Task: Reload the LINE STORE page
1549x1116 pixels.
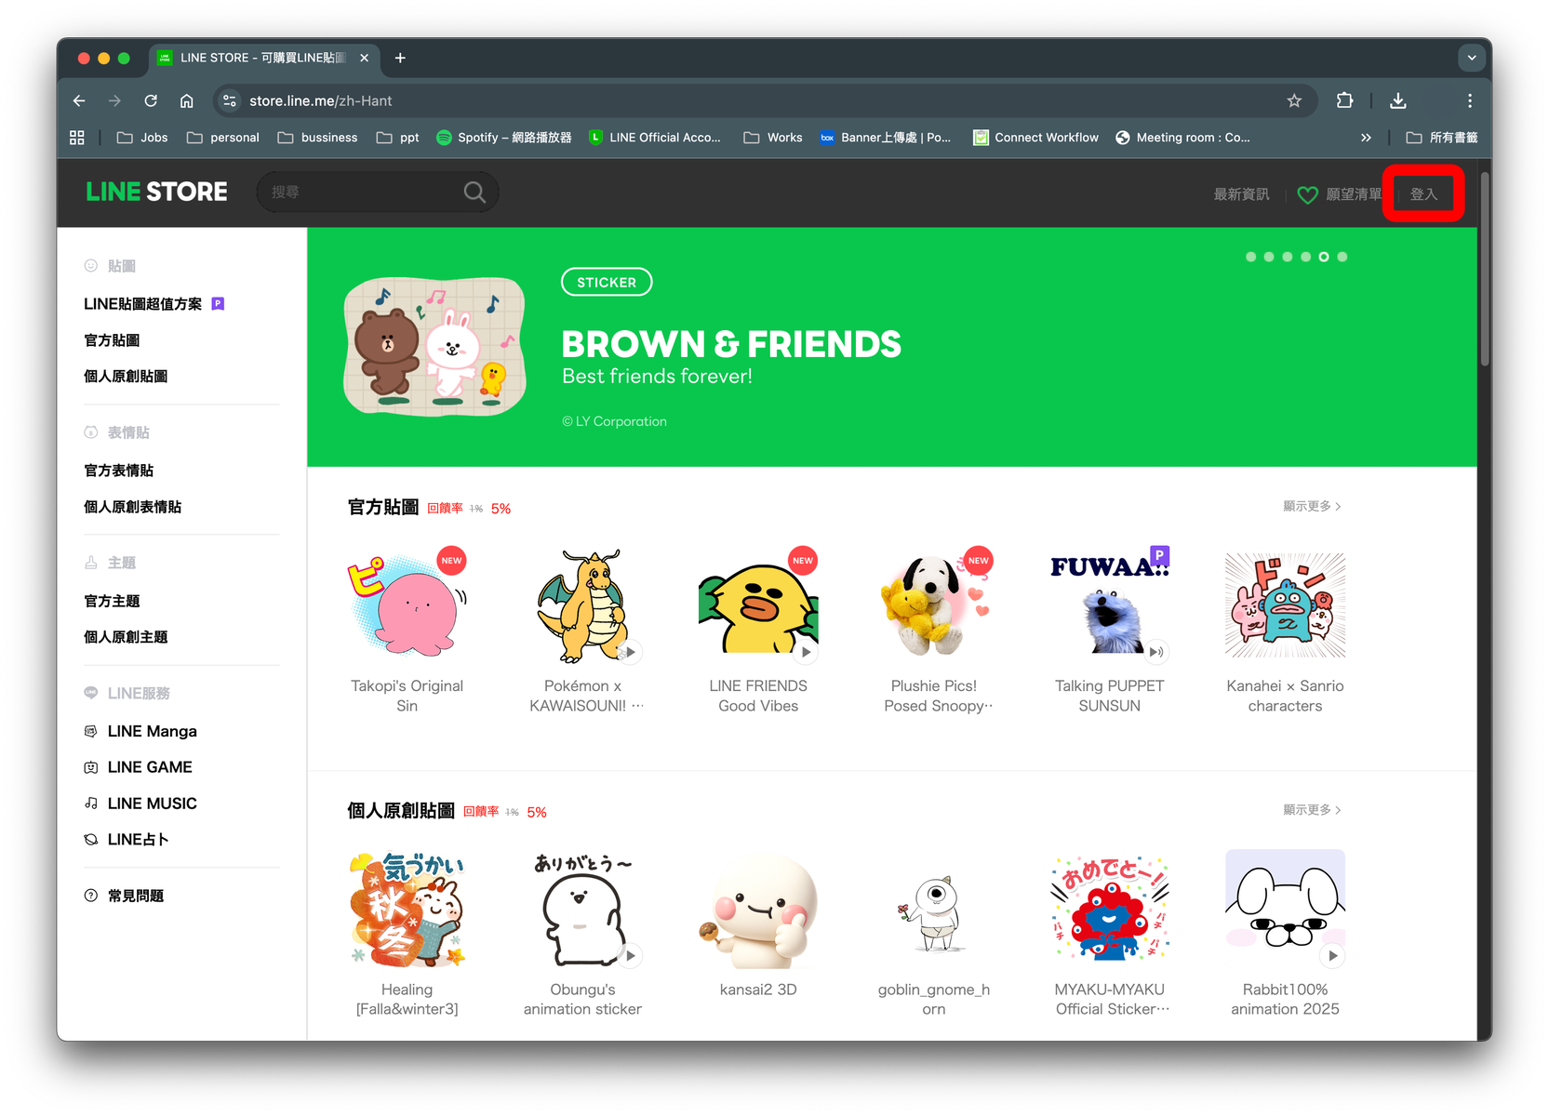Action: click(x=151, y=100)
